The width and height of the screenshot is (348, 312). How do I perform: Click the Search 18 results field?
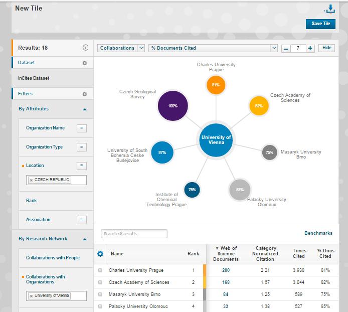(134, 234)
